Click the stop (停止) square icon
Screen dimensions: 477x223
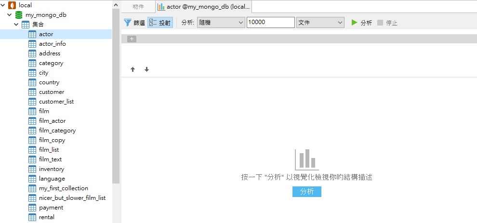pyautogui.click(x=380, y=23)
